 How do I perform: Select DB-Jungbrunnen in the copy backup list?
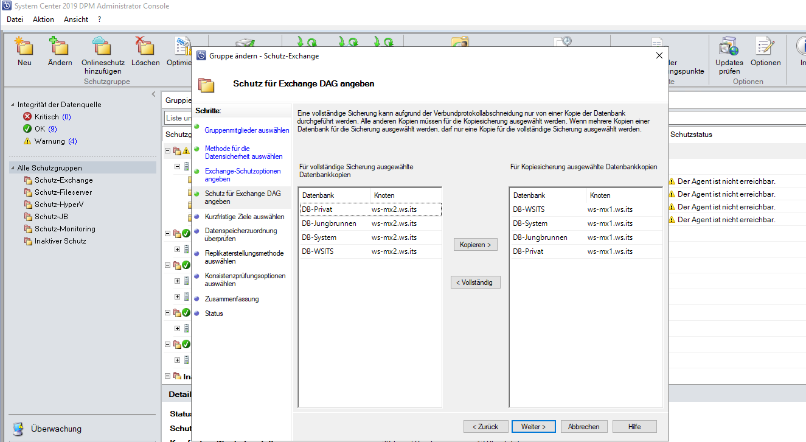pyautogui.click(x=585, y=237)
